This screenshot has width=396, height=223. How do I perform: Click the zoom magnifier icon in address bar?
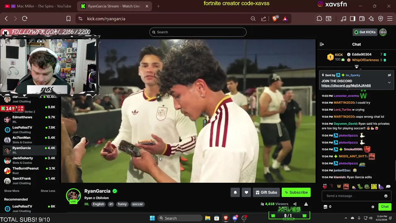pyautogui.click(x=253, y=19)
